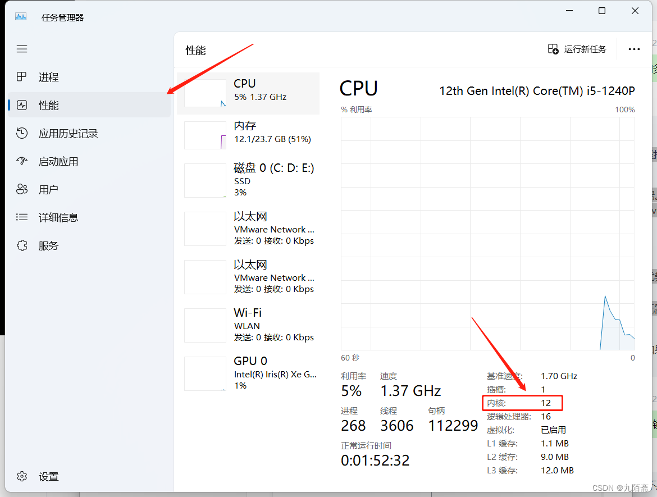
Task: Click the Processes (进程) grid icon
Action: pos(21,77)
